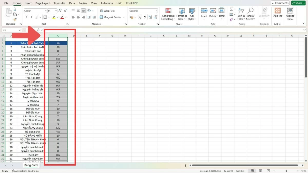Apply the Percent Style icon
Image resolution: width=308 pixels, height=173 pixels.
[x=140, y=17]
